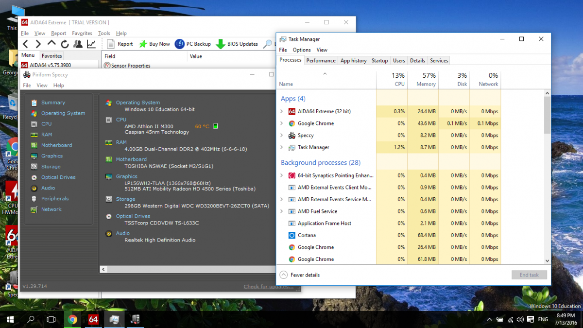Switch to AIDA64 Favorites panel tab
This screenshot has height=328, width=583.
coord(51,56)
